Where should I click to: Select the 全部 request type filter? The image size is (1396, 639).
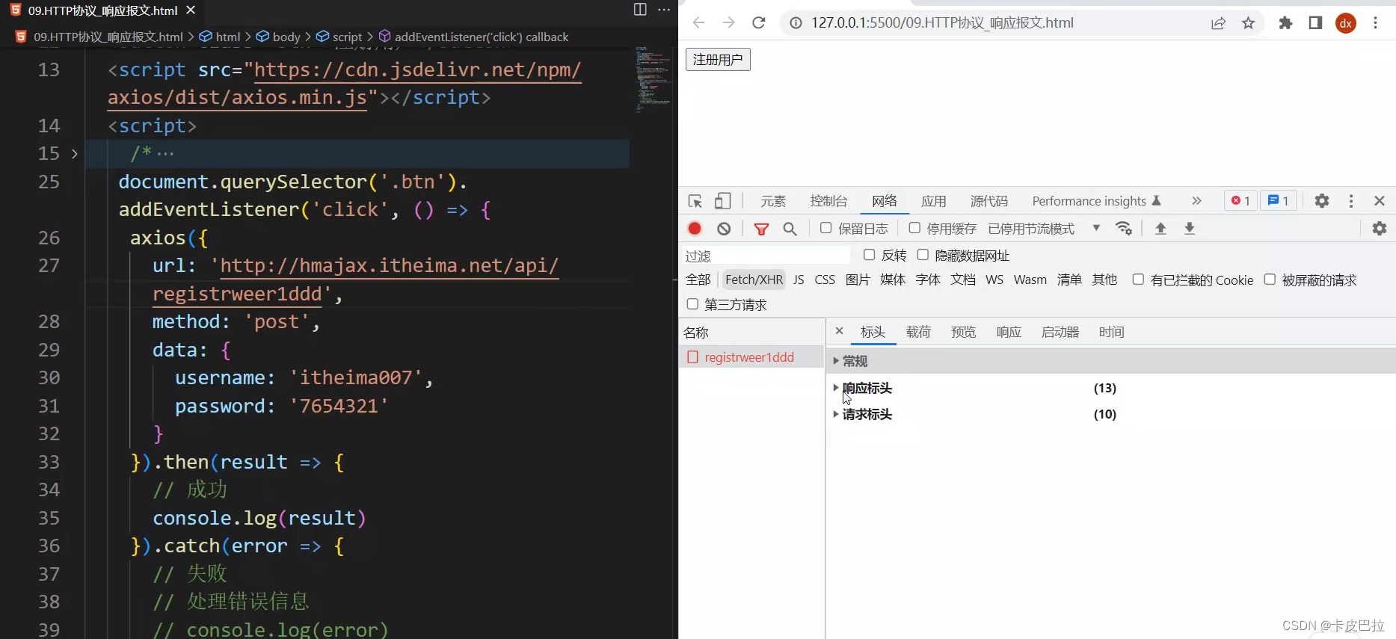coord(698,280)
